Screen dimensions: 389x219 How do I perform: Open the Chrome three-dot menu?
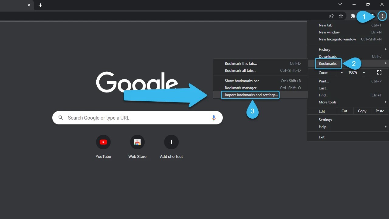pyautogui.click(x=382, y=16)
